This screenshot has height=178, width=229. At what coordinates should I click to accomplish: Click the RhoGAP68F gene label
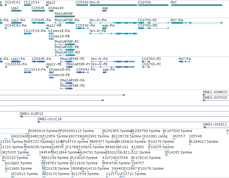[64, 13]
